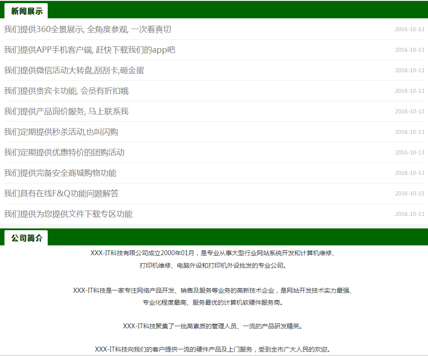Open the 360全景展示 news article
The height and width of the screenshot is (356, 428).
(87, 30)
